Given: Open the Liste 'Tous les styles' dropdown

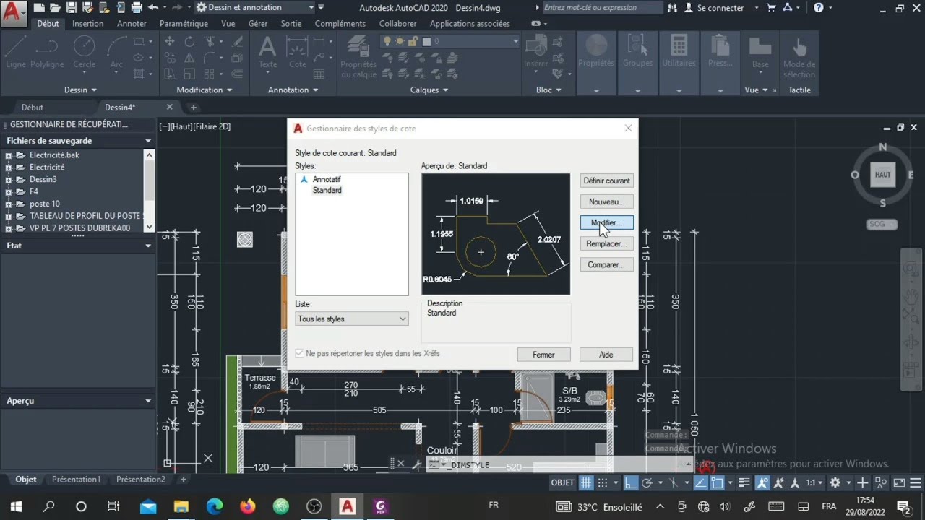Looking at the screenshot, I should tap(352, 318).
